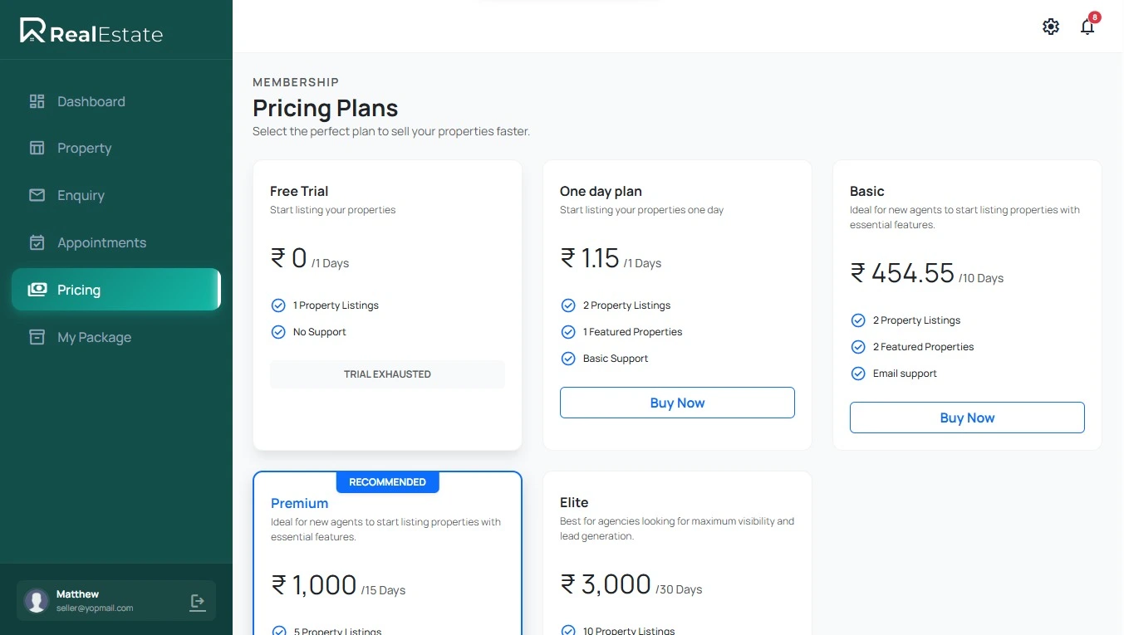Click the My Package box icon
This screenshot has height=635, width=1124.
[x=37, y=337]
